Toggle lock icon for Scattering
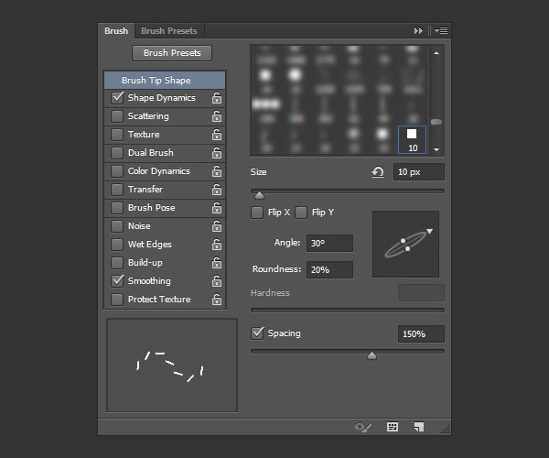 (217, 116)
